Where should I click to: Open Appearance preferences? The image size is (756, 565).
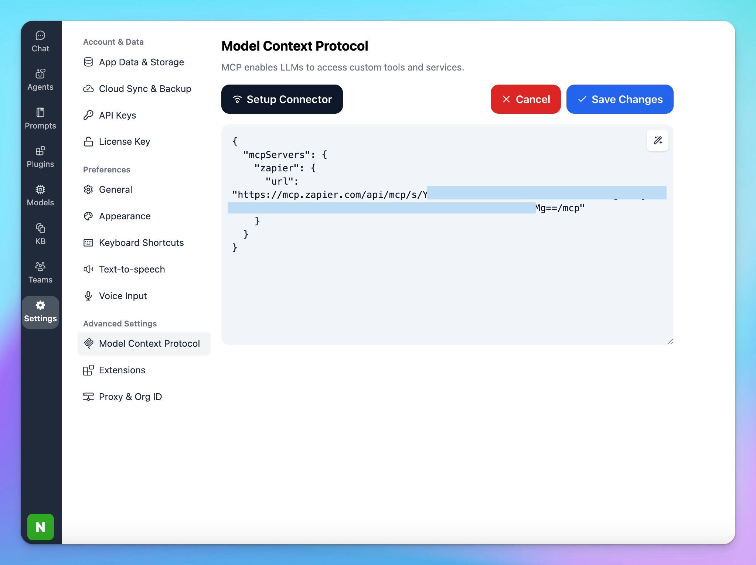tap(125, 216)
